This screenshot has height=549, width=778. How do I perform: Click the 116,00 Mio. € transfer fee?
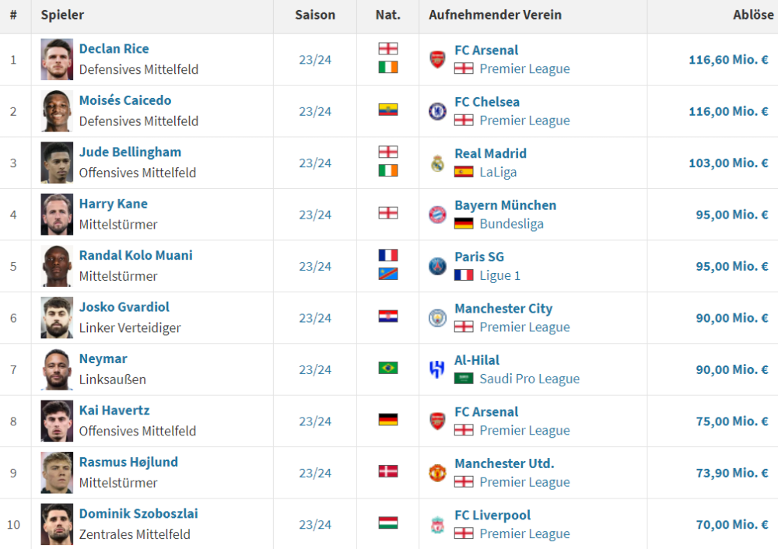728,111
